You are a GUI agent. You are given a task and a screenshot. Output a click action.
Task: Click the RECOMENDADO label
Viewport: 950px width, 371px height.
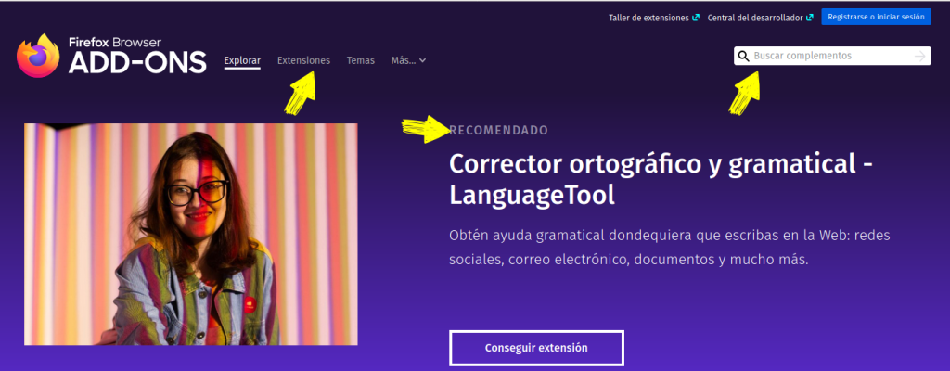pyautogui.click(x=498, y=131)
